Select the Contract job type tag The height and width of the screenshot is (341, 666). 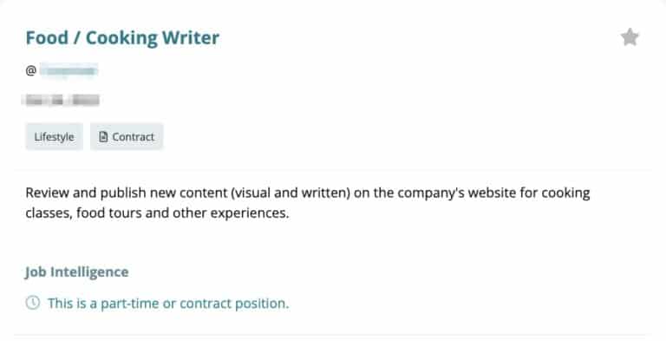point(127,136)
